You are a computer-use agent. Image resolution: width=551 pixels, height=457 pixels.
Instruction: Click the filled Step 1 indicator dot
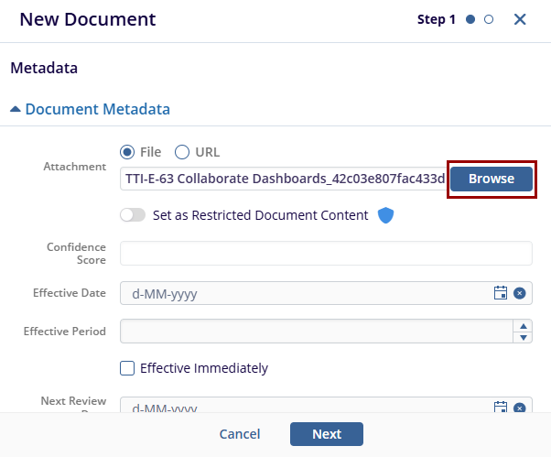470,19
